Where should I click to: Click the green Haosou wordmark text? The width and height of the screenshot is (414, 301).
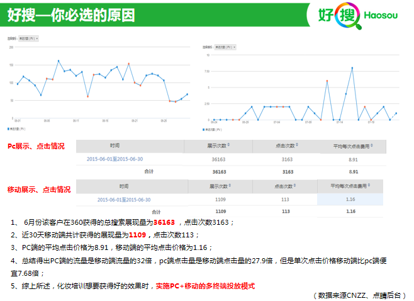click(x=381, y=15)
